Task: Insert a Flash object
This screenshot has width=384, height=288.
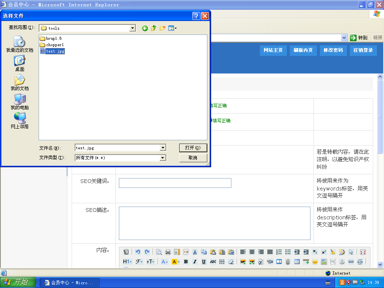Action: (x=261, y=261)
